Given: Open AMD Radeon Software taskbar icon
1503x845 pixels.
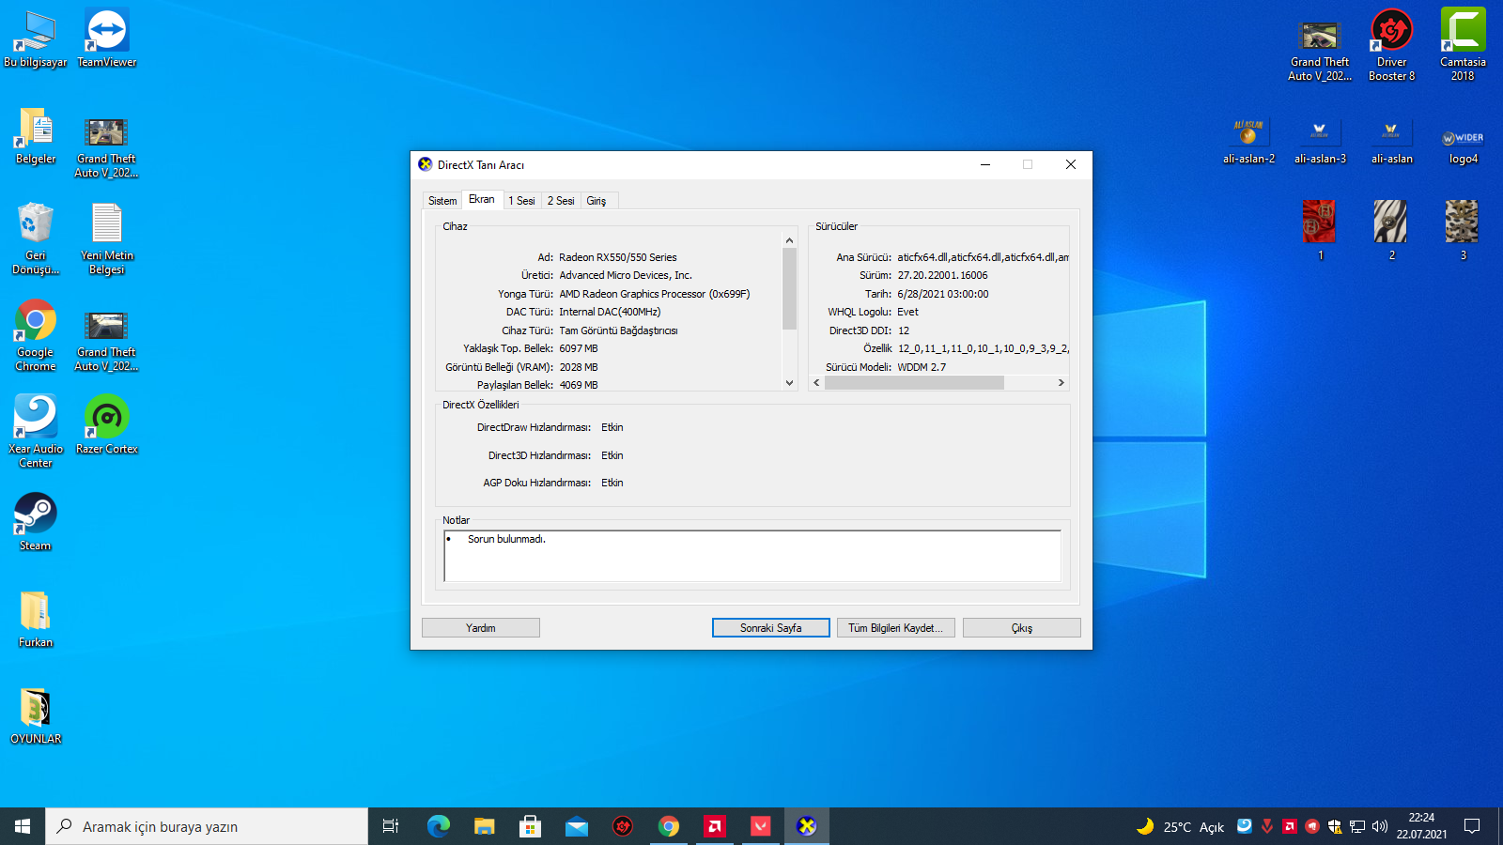Looking at the screenshot, I should tap(715, 826).
